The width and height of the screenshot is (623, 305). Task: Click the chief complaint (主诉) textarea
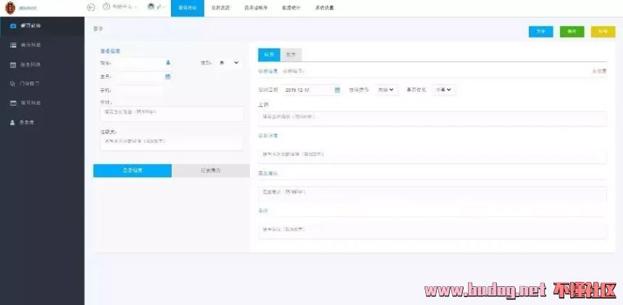click(x=432, y=119)
